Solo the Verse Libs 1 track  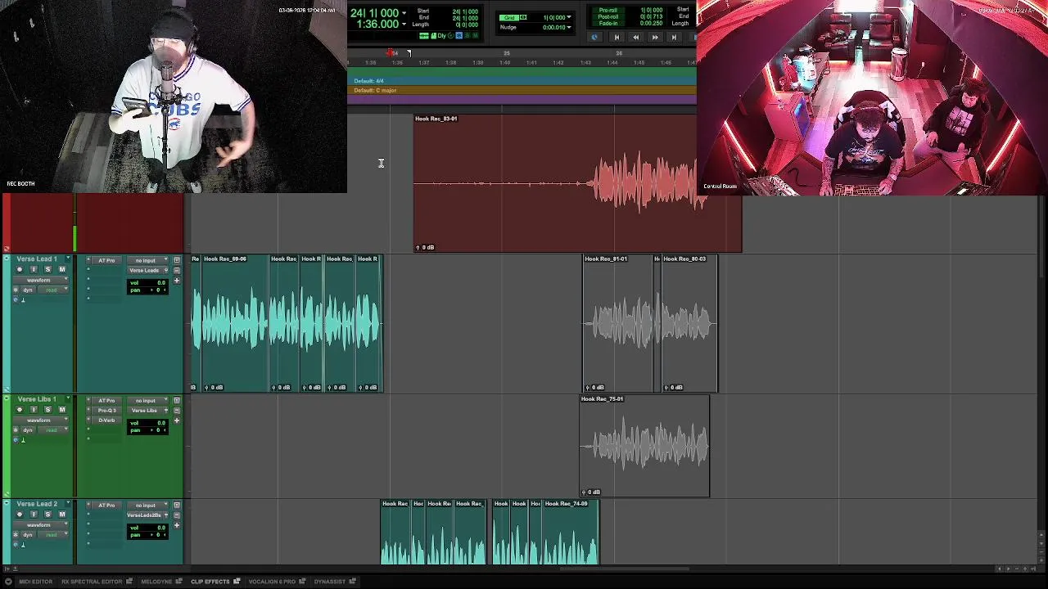47,409
